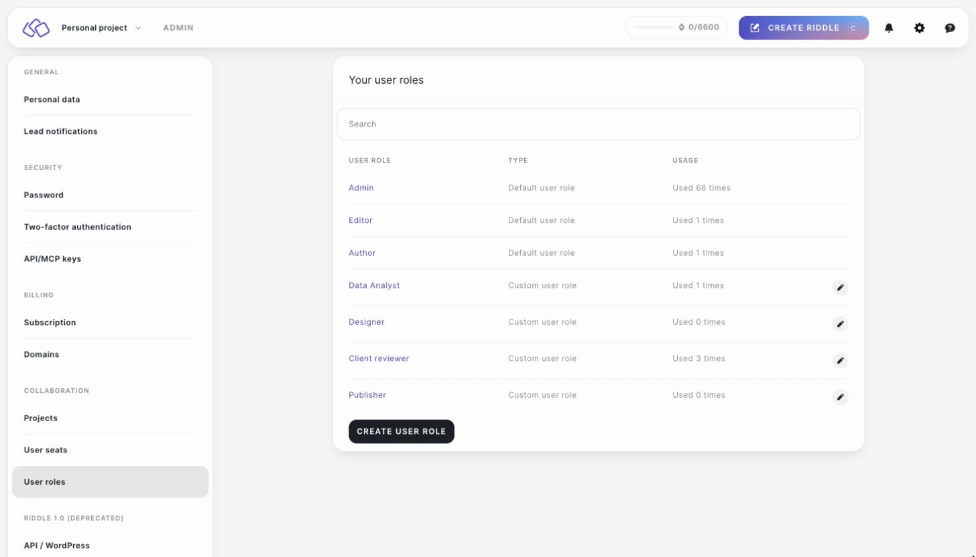Screen dimensions: 976x557
Task: Expand the Personal project dropdown
Action: (x=101, y=28)
